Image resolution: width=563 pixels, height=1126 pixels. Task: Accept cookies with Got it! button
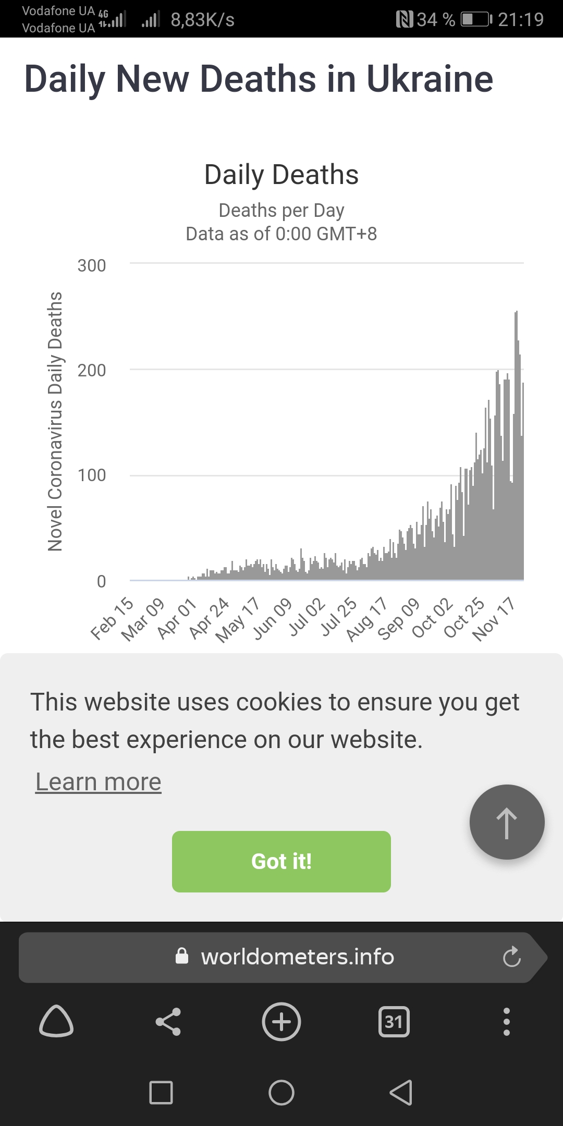[x=281, y=861]
